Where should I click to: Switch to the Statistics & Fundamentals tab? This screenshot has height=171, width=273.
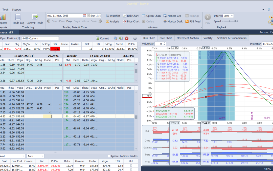pyautogui.click(x=232, y=38)
